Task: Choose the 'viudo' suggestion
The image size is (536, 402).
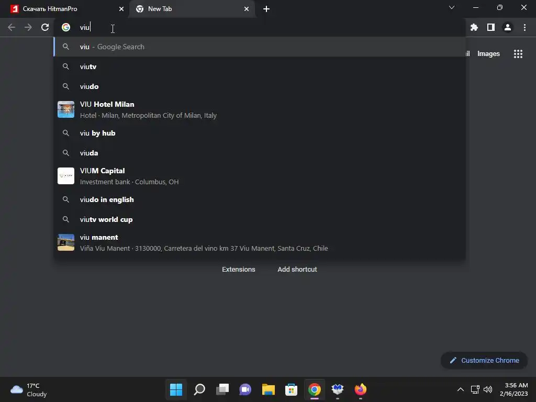Action: [260, 86]
